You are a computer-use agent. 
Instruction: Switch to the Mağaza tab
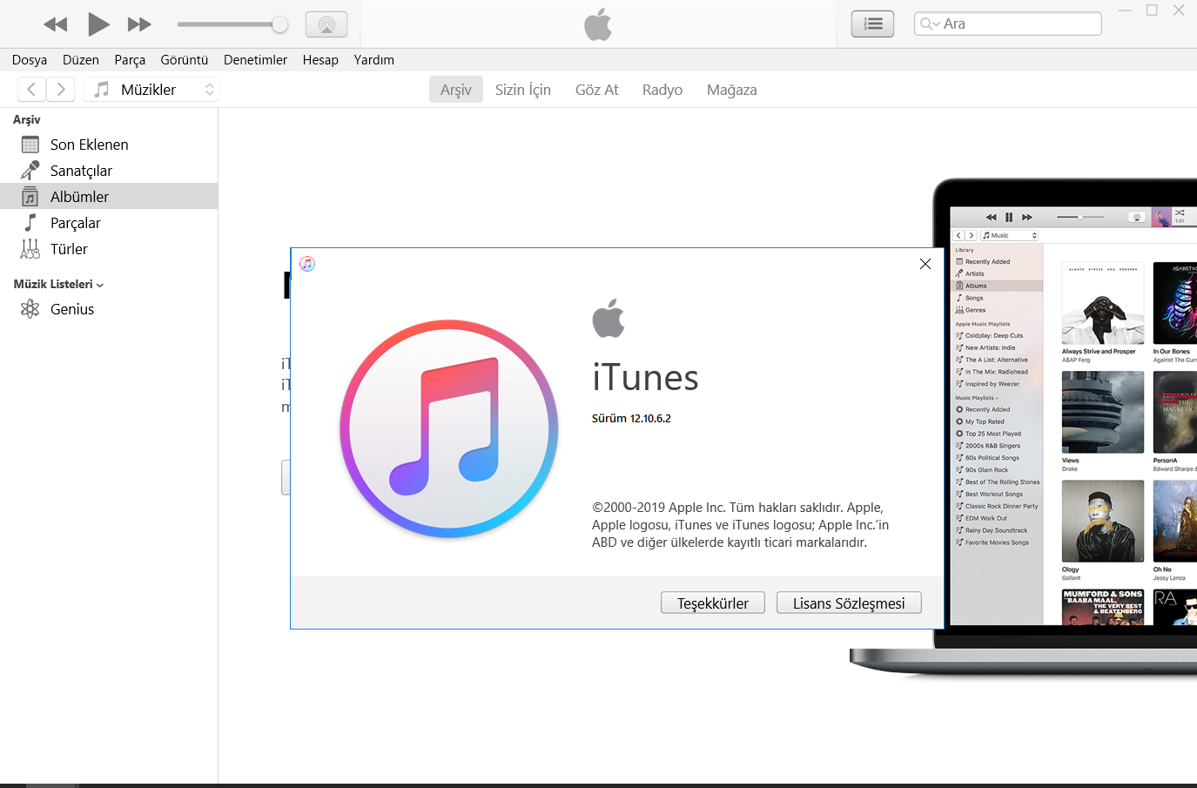(732, 90)
